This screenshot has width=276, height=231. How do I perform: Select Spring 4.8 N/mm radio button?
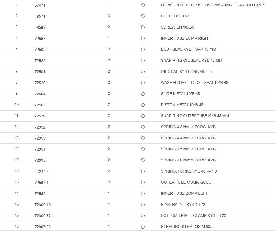tap(143, 160)
